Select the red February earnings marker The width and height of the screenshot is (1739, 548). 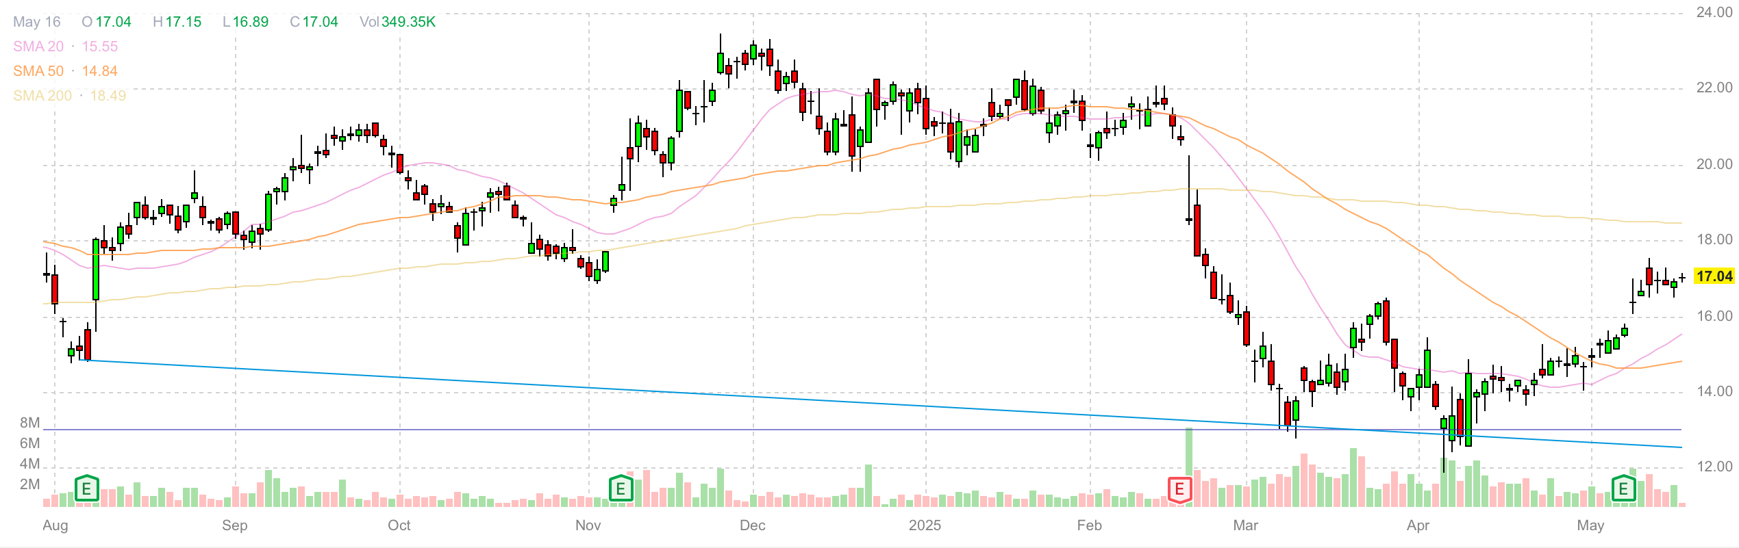point(1179,489)
